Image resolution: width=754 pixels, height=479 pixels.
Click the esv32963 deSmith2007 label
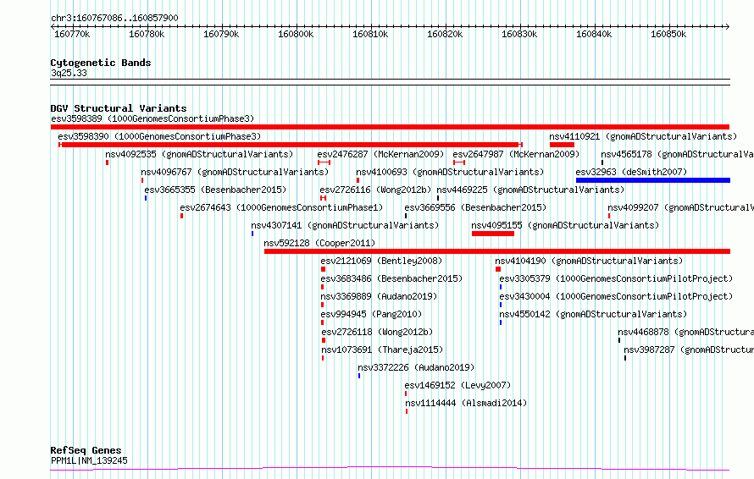[x=631, y=172]
